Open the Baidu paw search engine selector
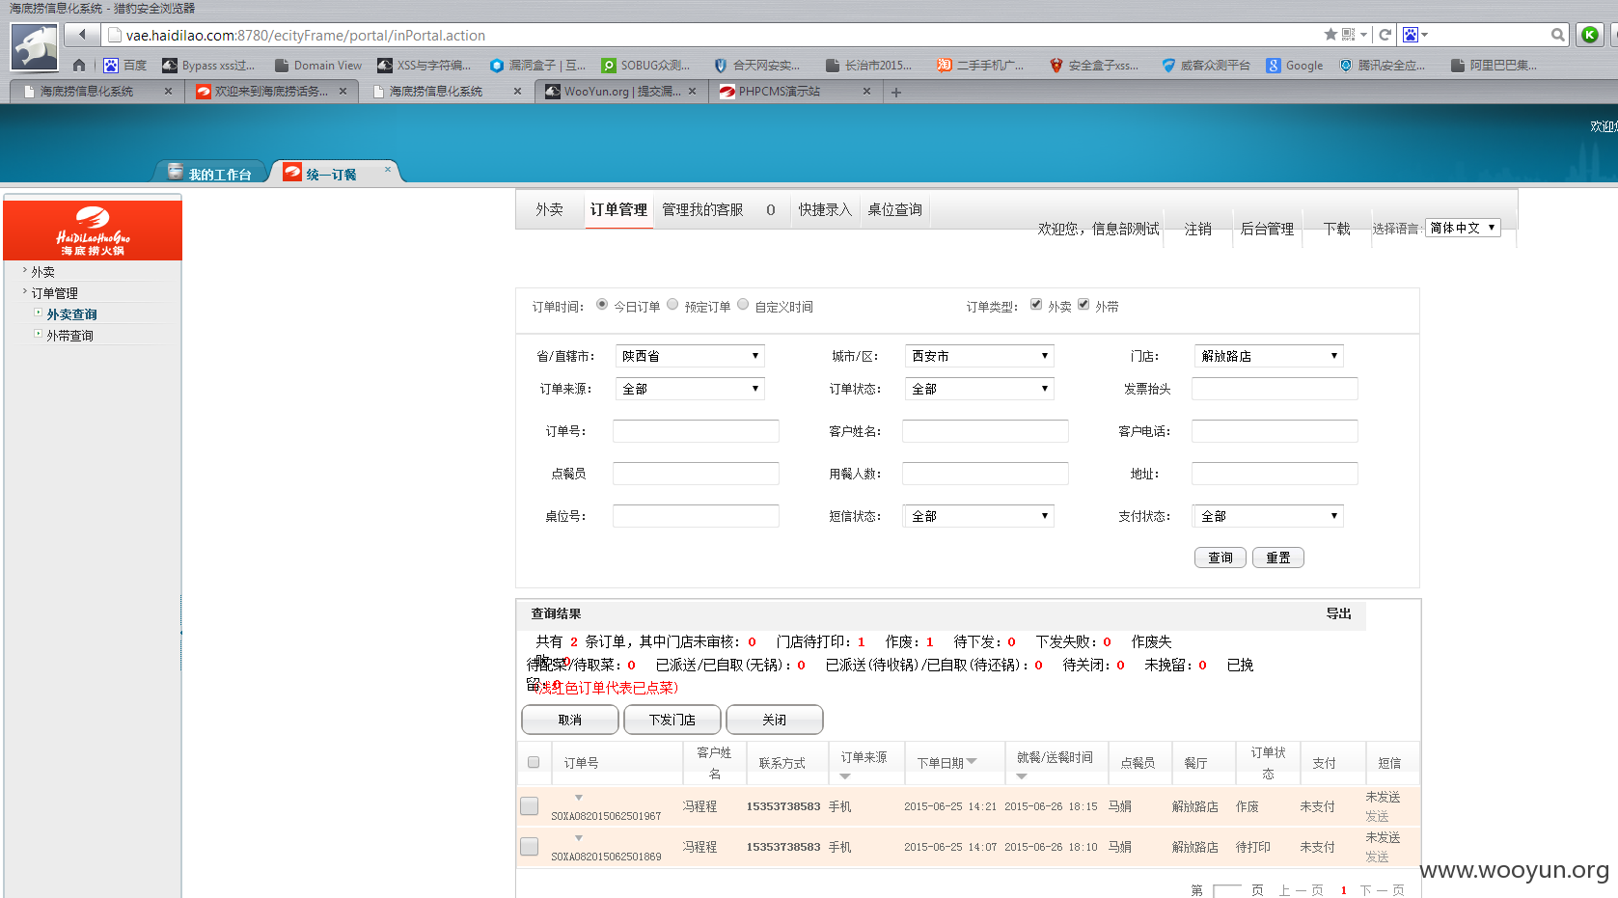Viewport: 1618px width, 898px height. tap(1414, 35)
